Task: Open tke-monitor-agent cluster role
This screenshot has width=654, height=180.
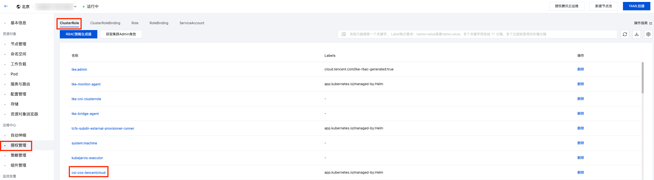Action: [x=86, y=84]
